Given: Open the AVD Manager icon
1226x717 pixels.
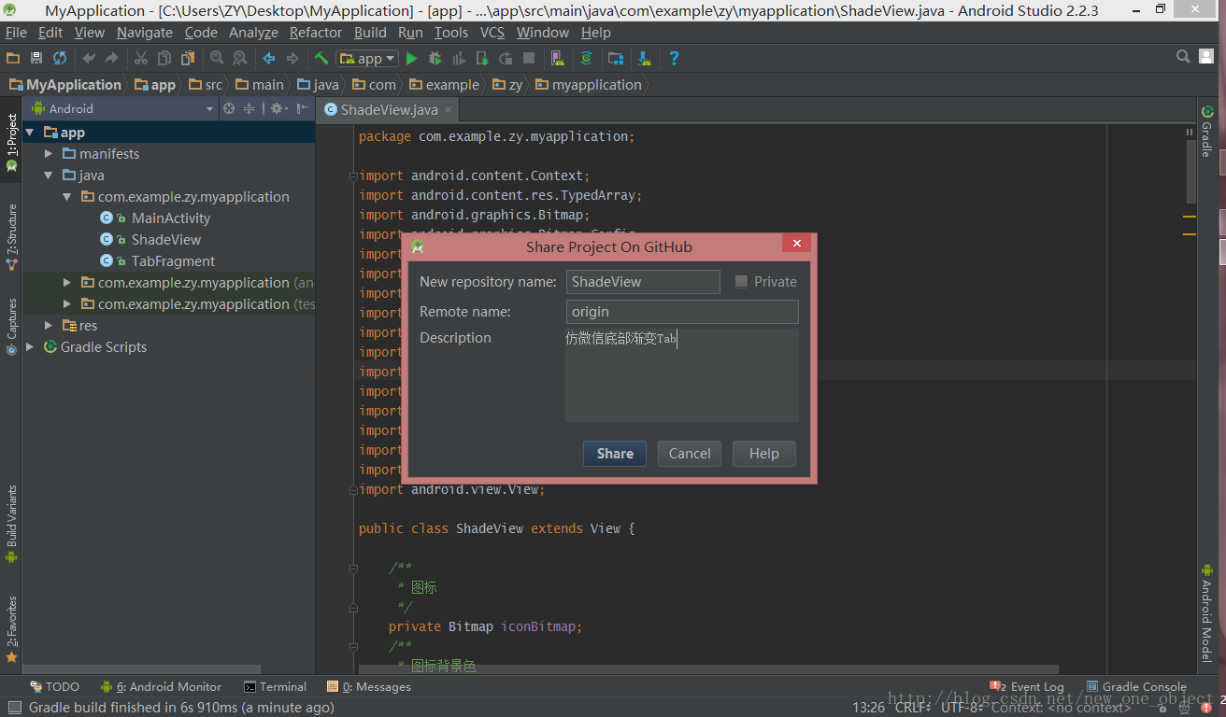Looking at the screenshot, I should pos(558,58).
